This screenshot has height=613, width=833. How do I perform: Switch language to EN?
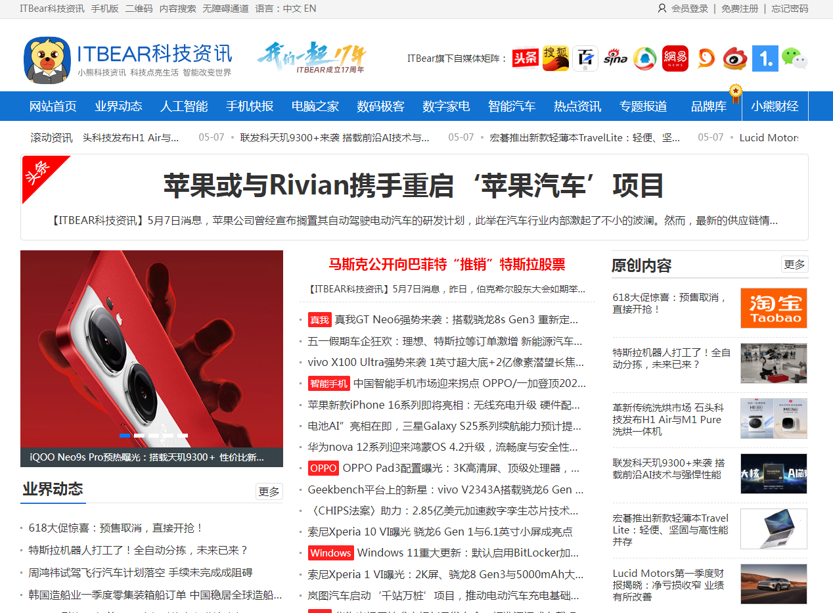point(309,9)
